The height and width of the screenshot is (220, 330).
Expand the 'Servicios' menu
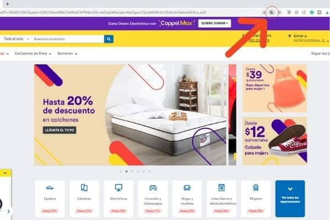pyautogui.click(x=67, y=53)
